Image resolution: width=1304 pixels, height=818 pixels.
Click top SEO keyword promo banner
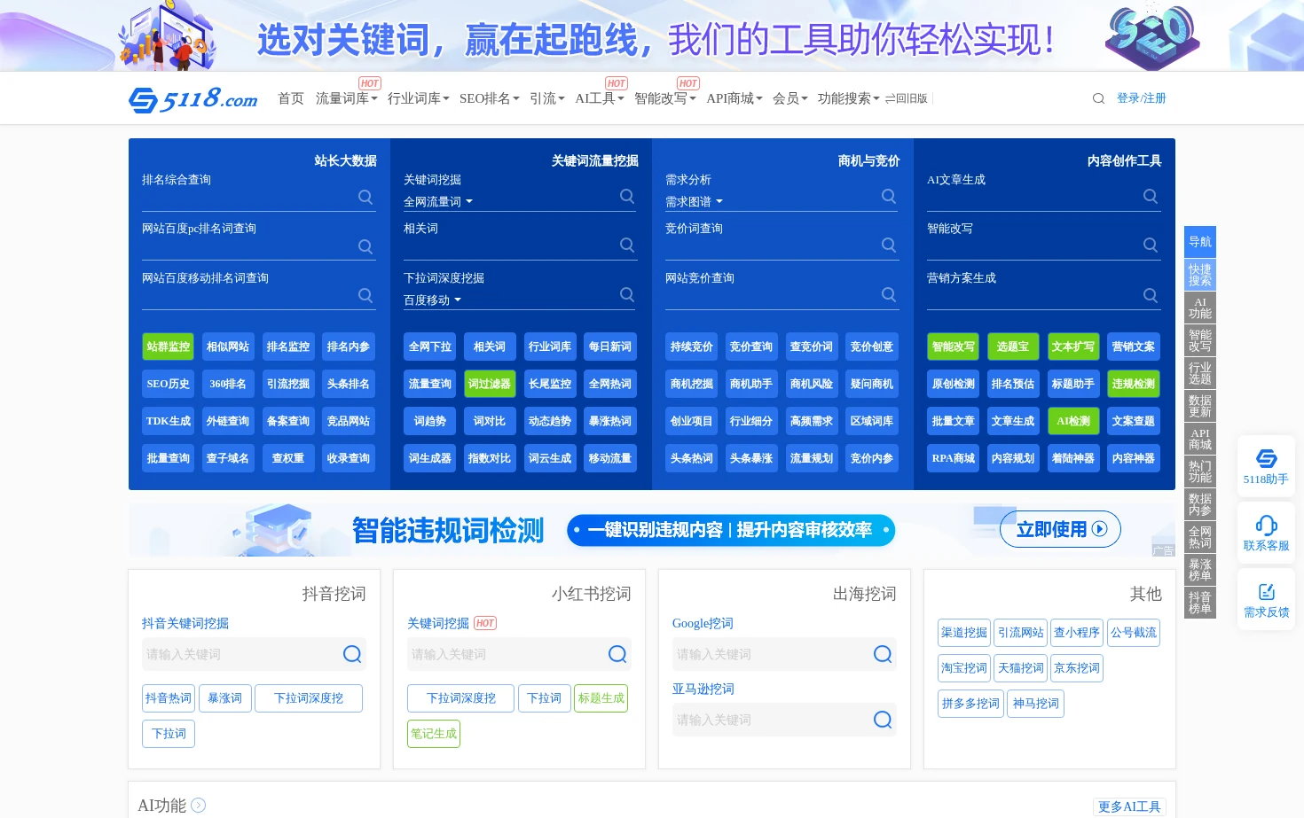tap(652, 35)
